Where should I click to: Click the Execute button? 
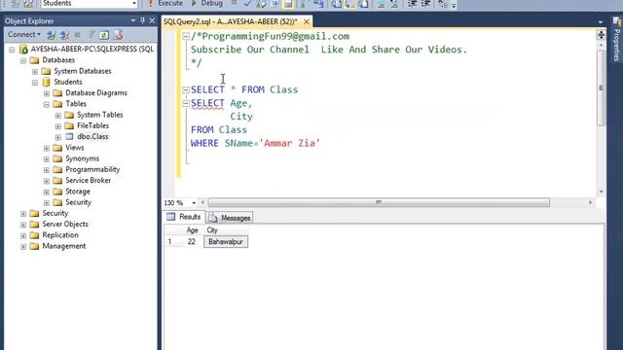click(165, 4)
